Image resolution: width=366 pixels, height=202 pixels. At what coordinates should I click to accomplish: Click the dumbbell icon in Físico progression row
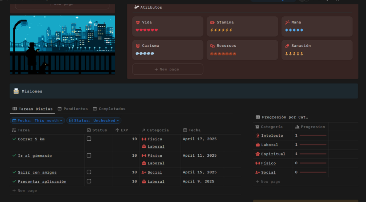pyautogui.click(x=258, y=163)
